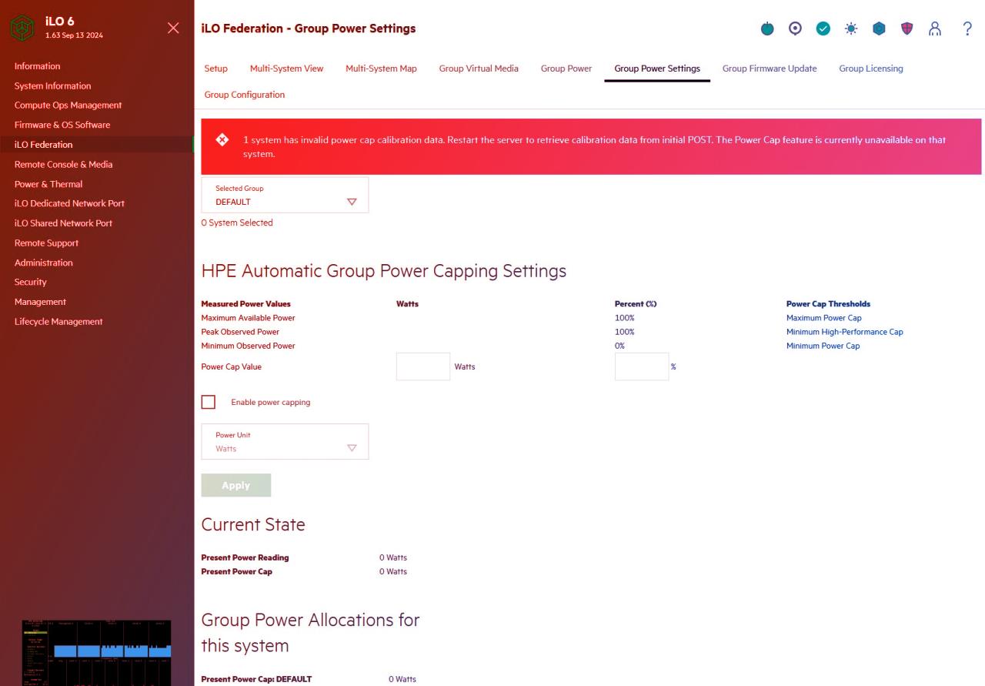Open help with the question mark icon
The height and width of the screenshot is (686, 985).
click(967, 28)
